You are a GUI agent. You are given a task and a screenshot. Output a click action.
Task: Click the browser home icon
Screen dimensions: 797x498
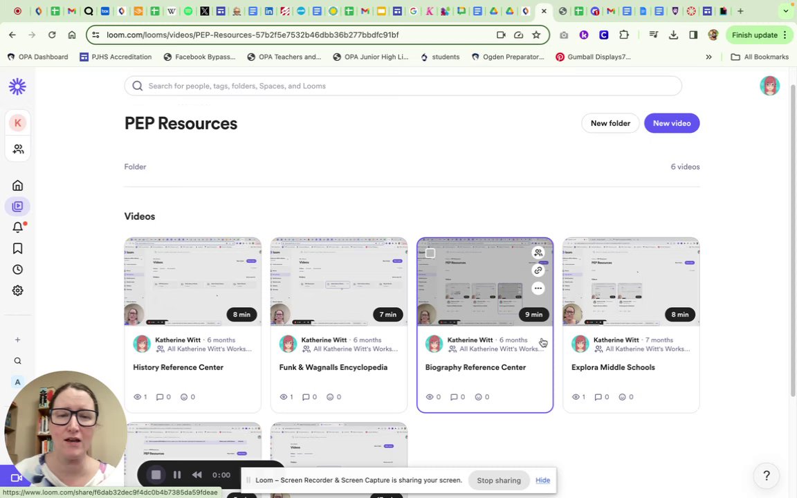[x=72, y=35]
